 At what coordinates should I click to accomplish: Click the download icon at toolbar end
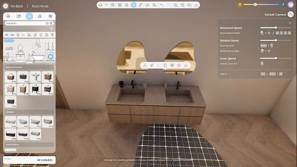196,5
